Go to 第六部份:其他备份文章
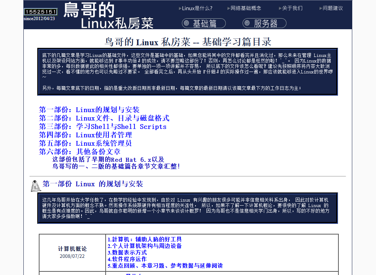The image size is (376, 275). (x=80, y=152)
